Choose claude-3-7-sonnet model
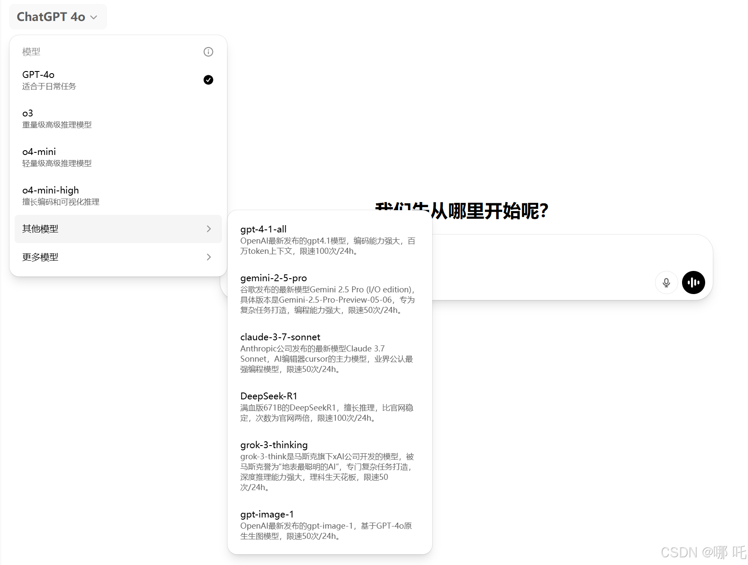The height and width of the screenshot is (565, 748). (329, 353)
